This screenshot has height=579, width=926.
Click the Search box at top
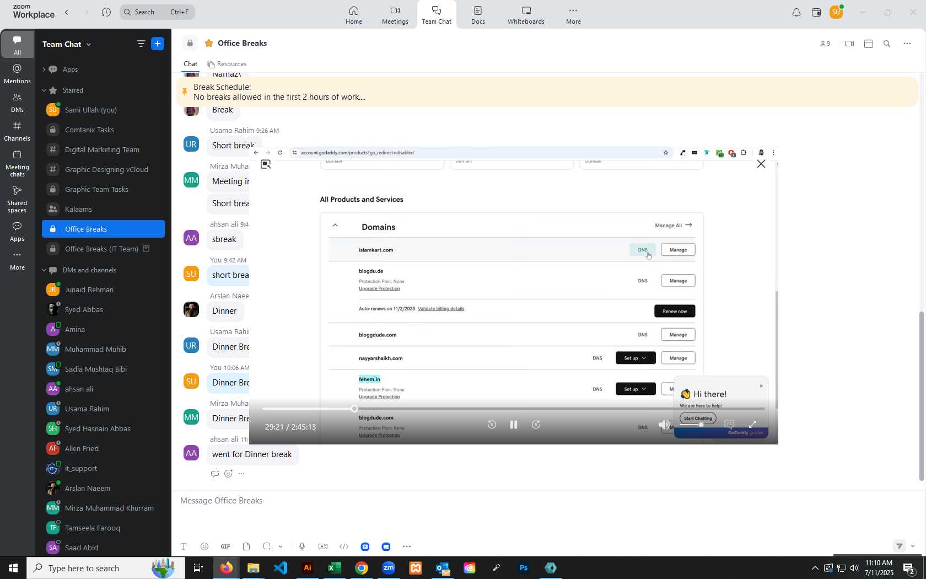click(x=157, y=12)
